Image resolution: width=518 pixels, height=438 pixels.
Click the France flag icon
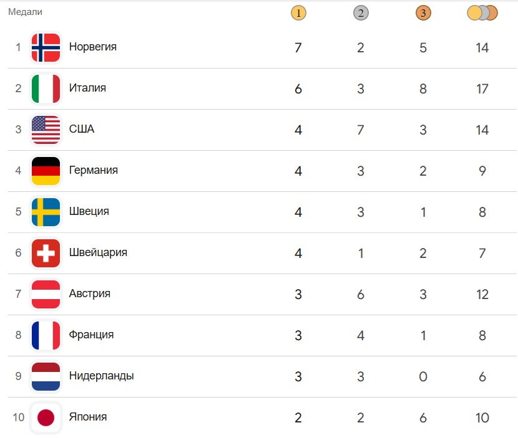pyautogui.click(x=46, y=335)
